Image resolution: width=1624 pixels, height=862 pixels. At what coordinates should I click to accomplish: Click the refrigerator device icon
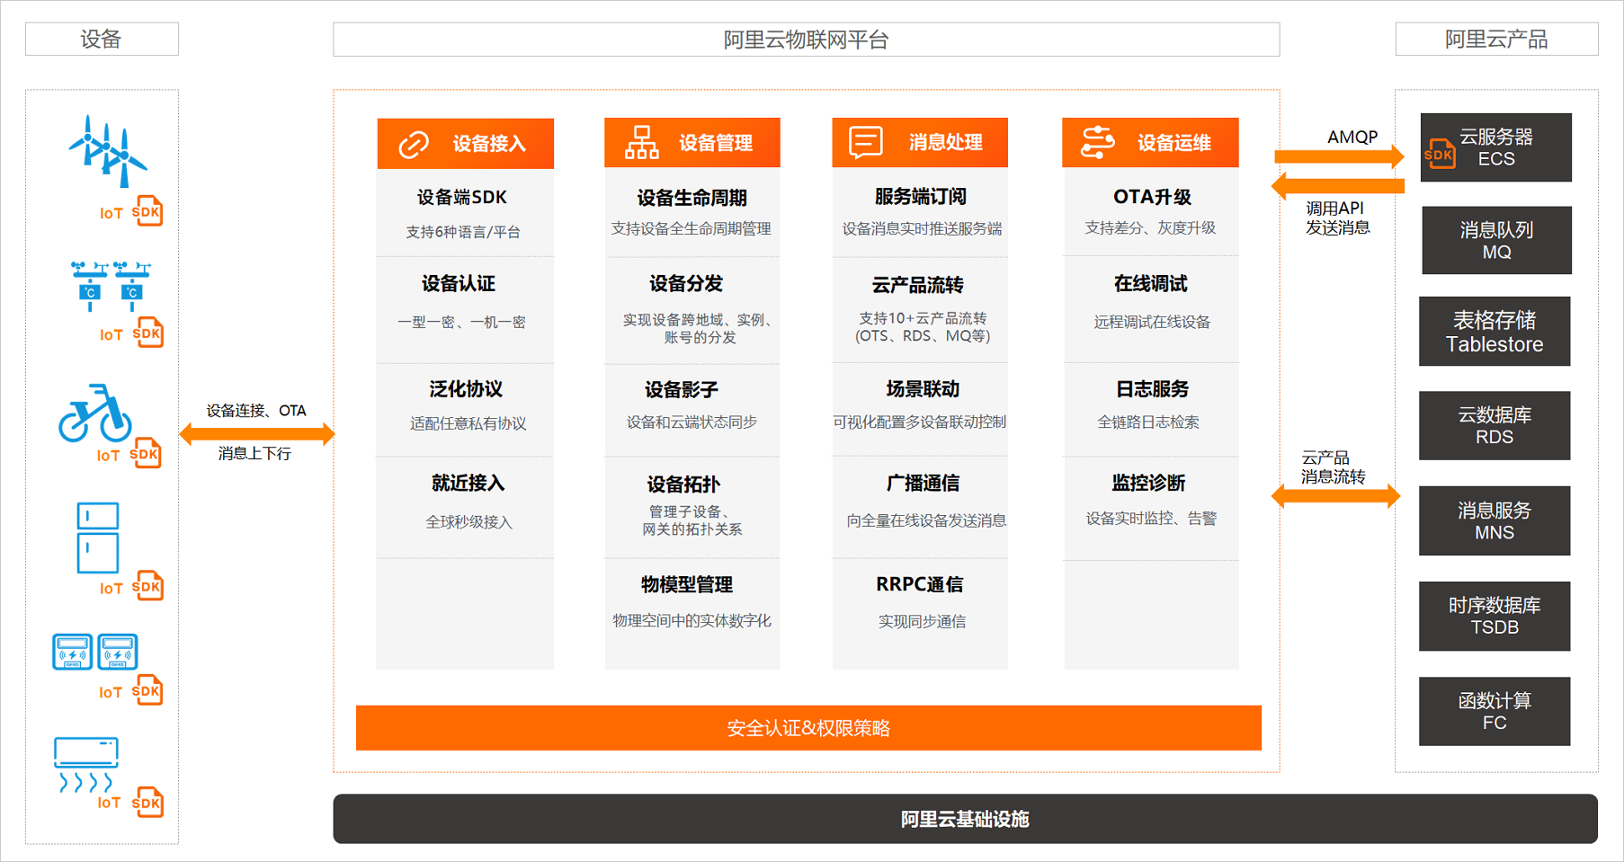[98, 538]
